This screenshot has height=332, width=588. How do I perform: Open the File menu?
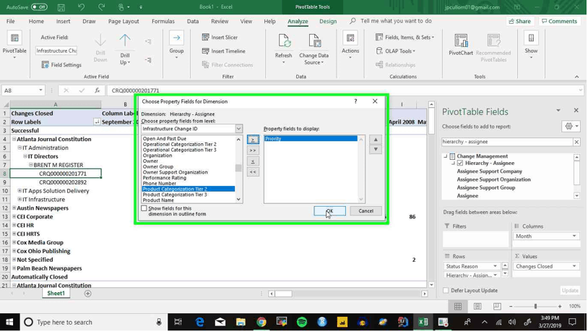11,22
